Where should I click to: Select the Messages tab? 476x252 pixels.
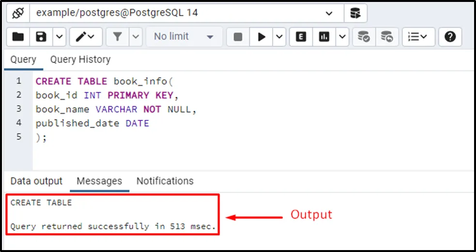pos(99,181)
